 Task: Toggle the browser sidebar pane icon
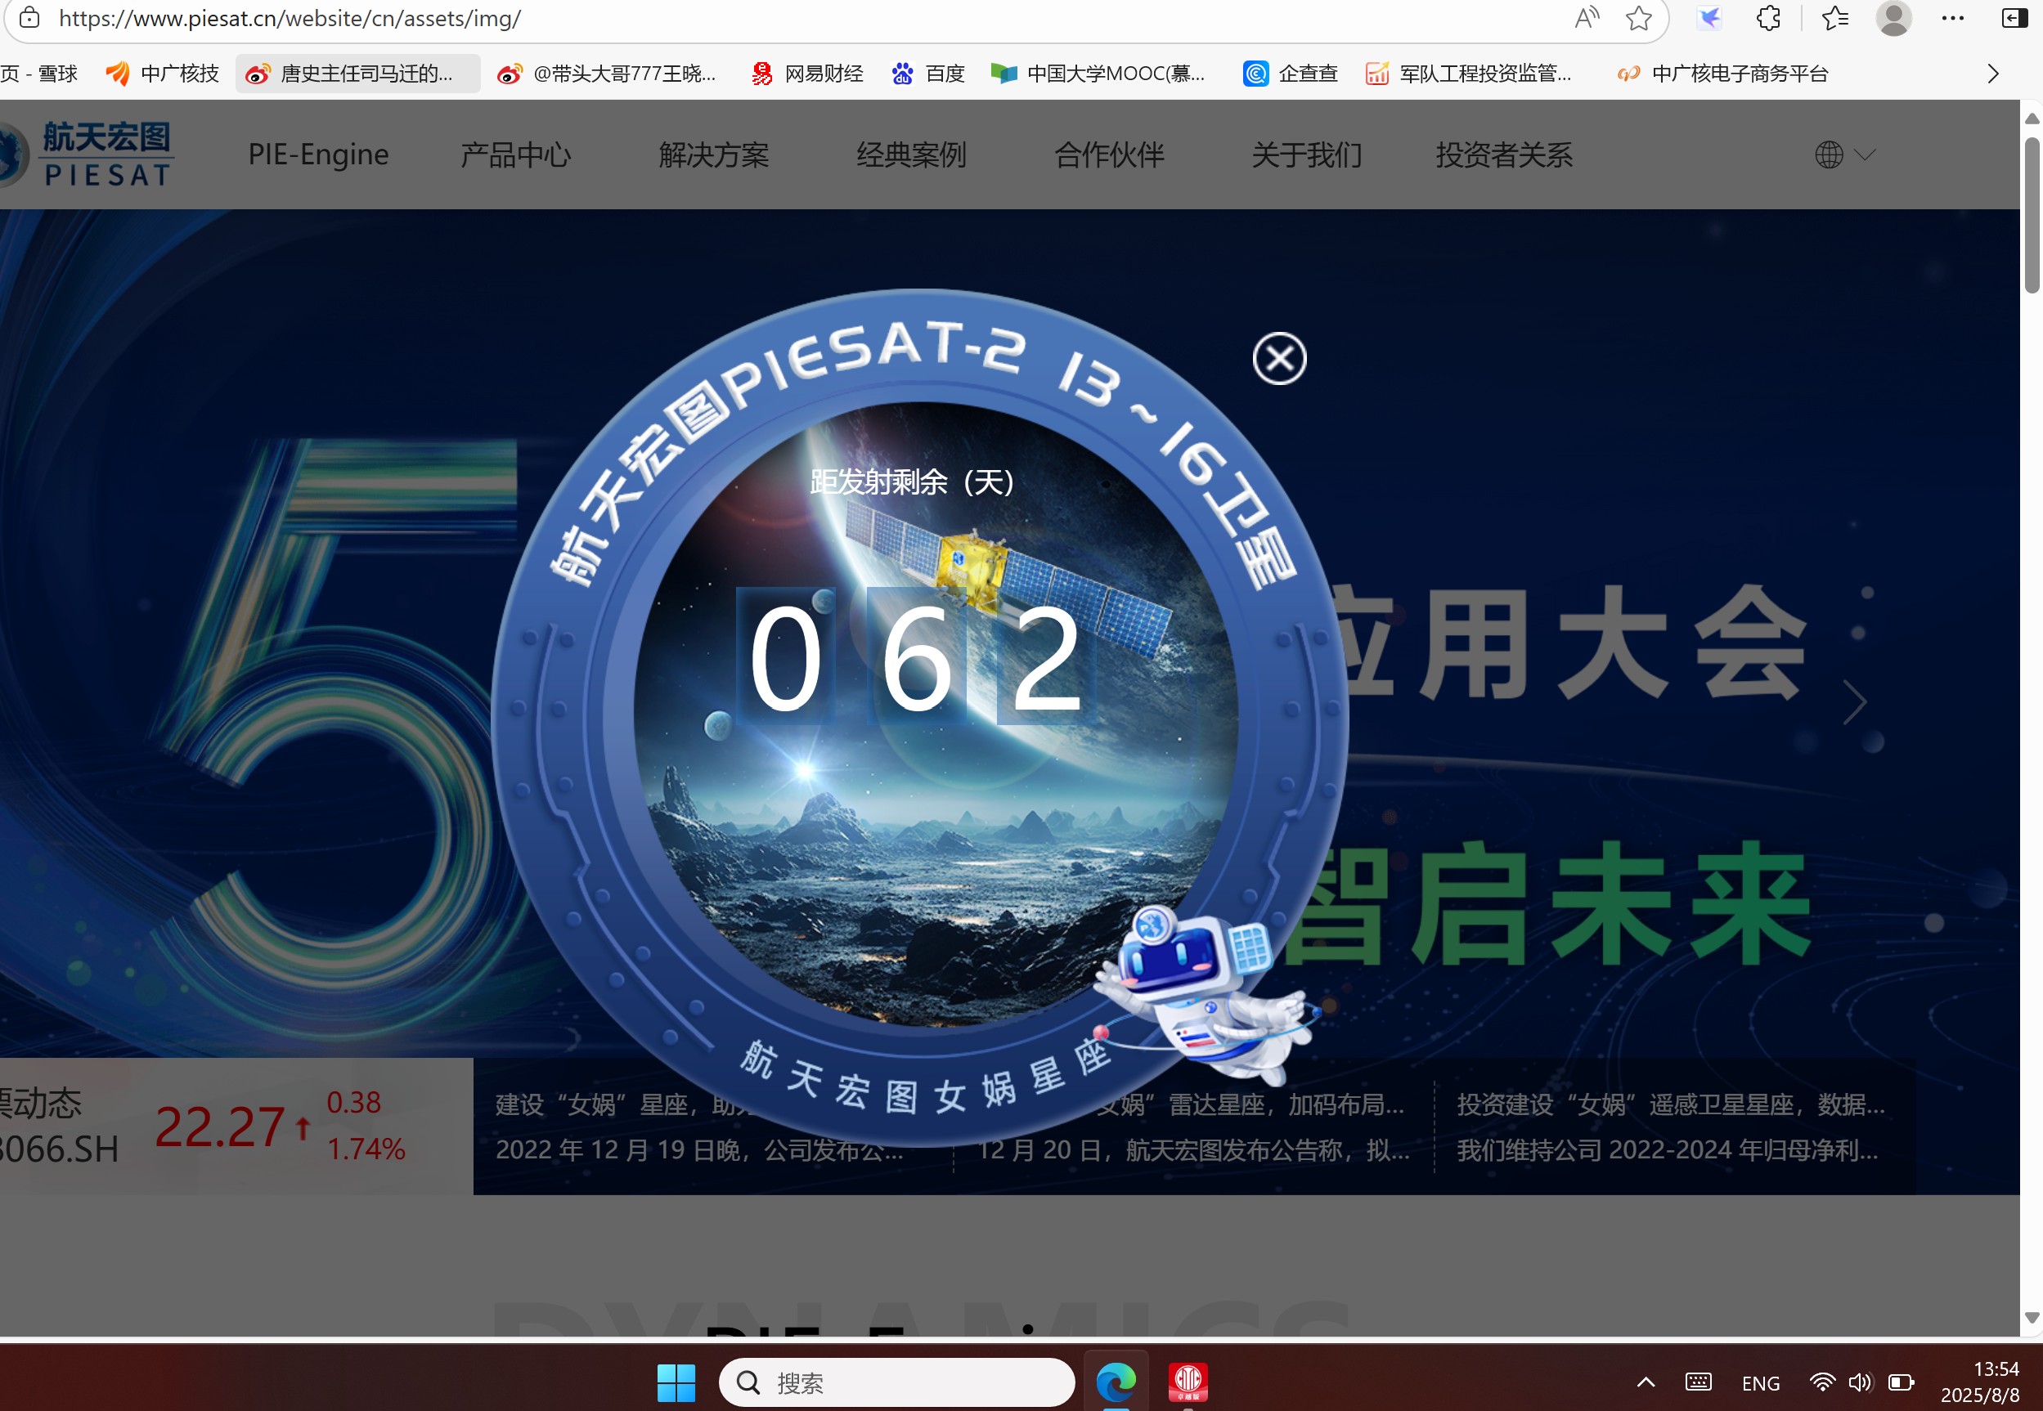coord(2014,18)
